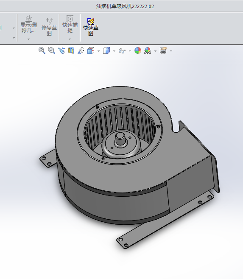Click the 修复草图 Repair Sketch tool

point(49,27)
